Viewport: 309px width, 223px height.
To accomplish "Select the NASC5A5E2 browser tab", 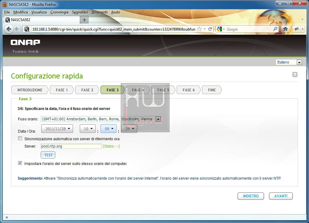I will click(42, 20).
